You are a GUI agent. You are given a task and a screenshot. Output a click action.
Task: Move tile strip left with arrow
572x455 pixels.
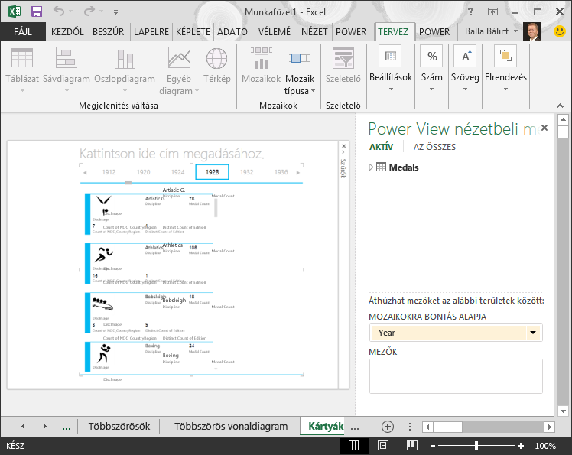tap(85, 173)
